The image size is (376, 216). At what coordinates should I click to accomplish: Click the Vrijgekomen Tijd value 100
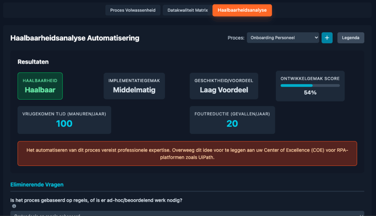click(x=64, y=124)
